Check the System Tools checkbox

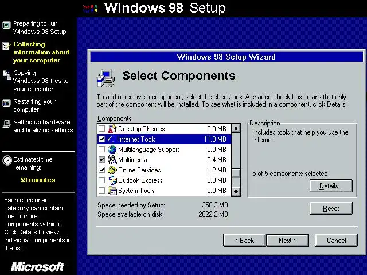[102, 191]
